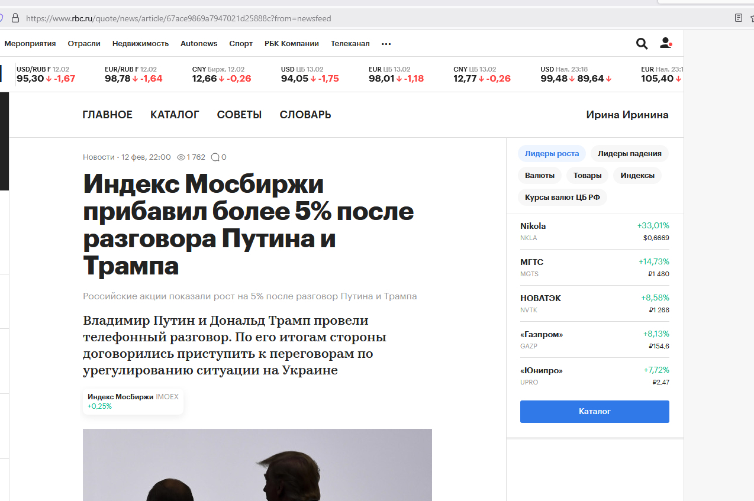754x501 pixels.
Task: Go to ГЛАВНОЕ page
Action: click(108, 115)
